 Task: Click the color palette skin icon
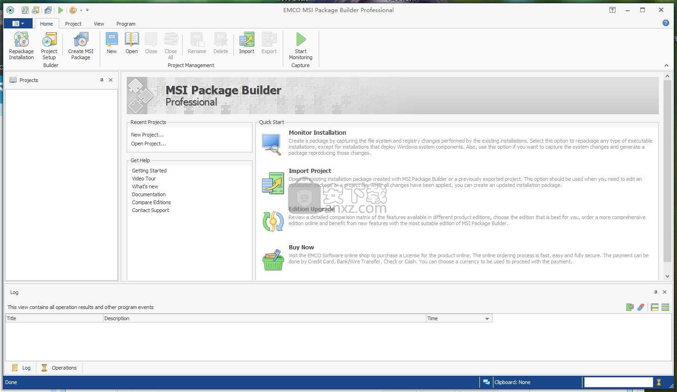[x=73, y=10]
